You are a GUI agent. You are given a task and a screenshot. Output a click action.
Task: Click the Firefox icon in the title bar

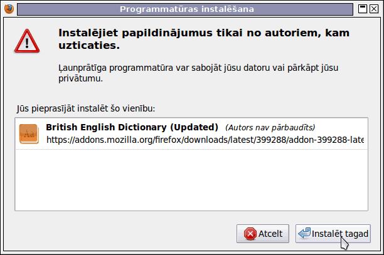pyautogui.click(x=9, y=9)
